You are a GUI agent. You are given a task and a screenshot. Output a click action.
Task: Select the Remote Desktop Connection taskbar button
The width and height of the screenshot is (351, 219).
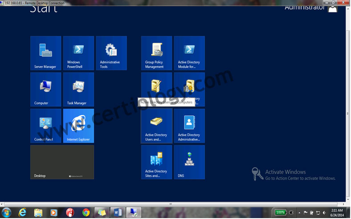134,212
